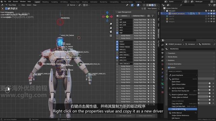Toggle visibility of the ARM_IK.R layer
The image size is (216, 121).
click(117, 57)
